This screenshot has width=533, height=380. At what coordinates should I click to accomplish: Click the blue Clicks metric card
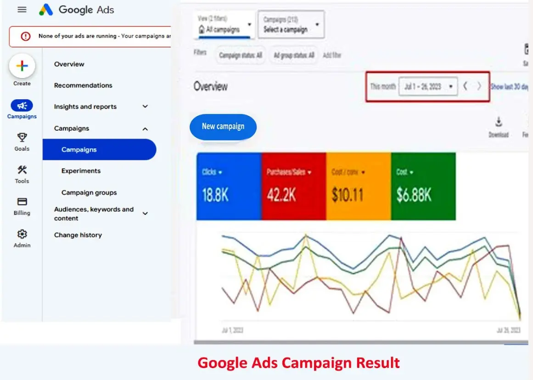tap(229, 186)
